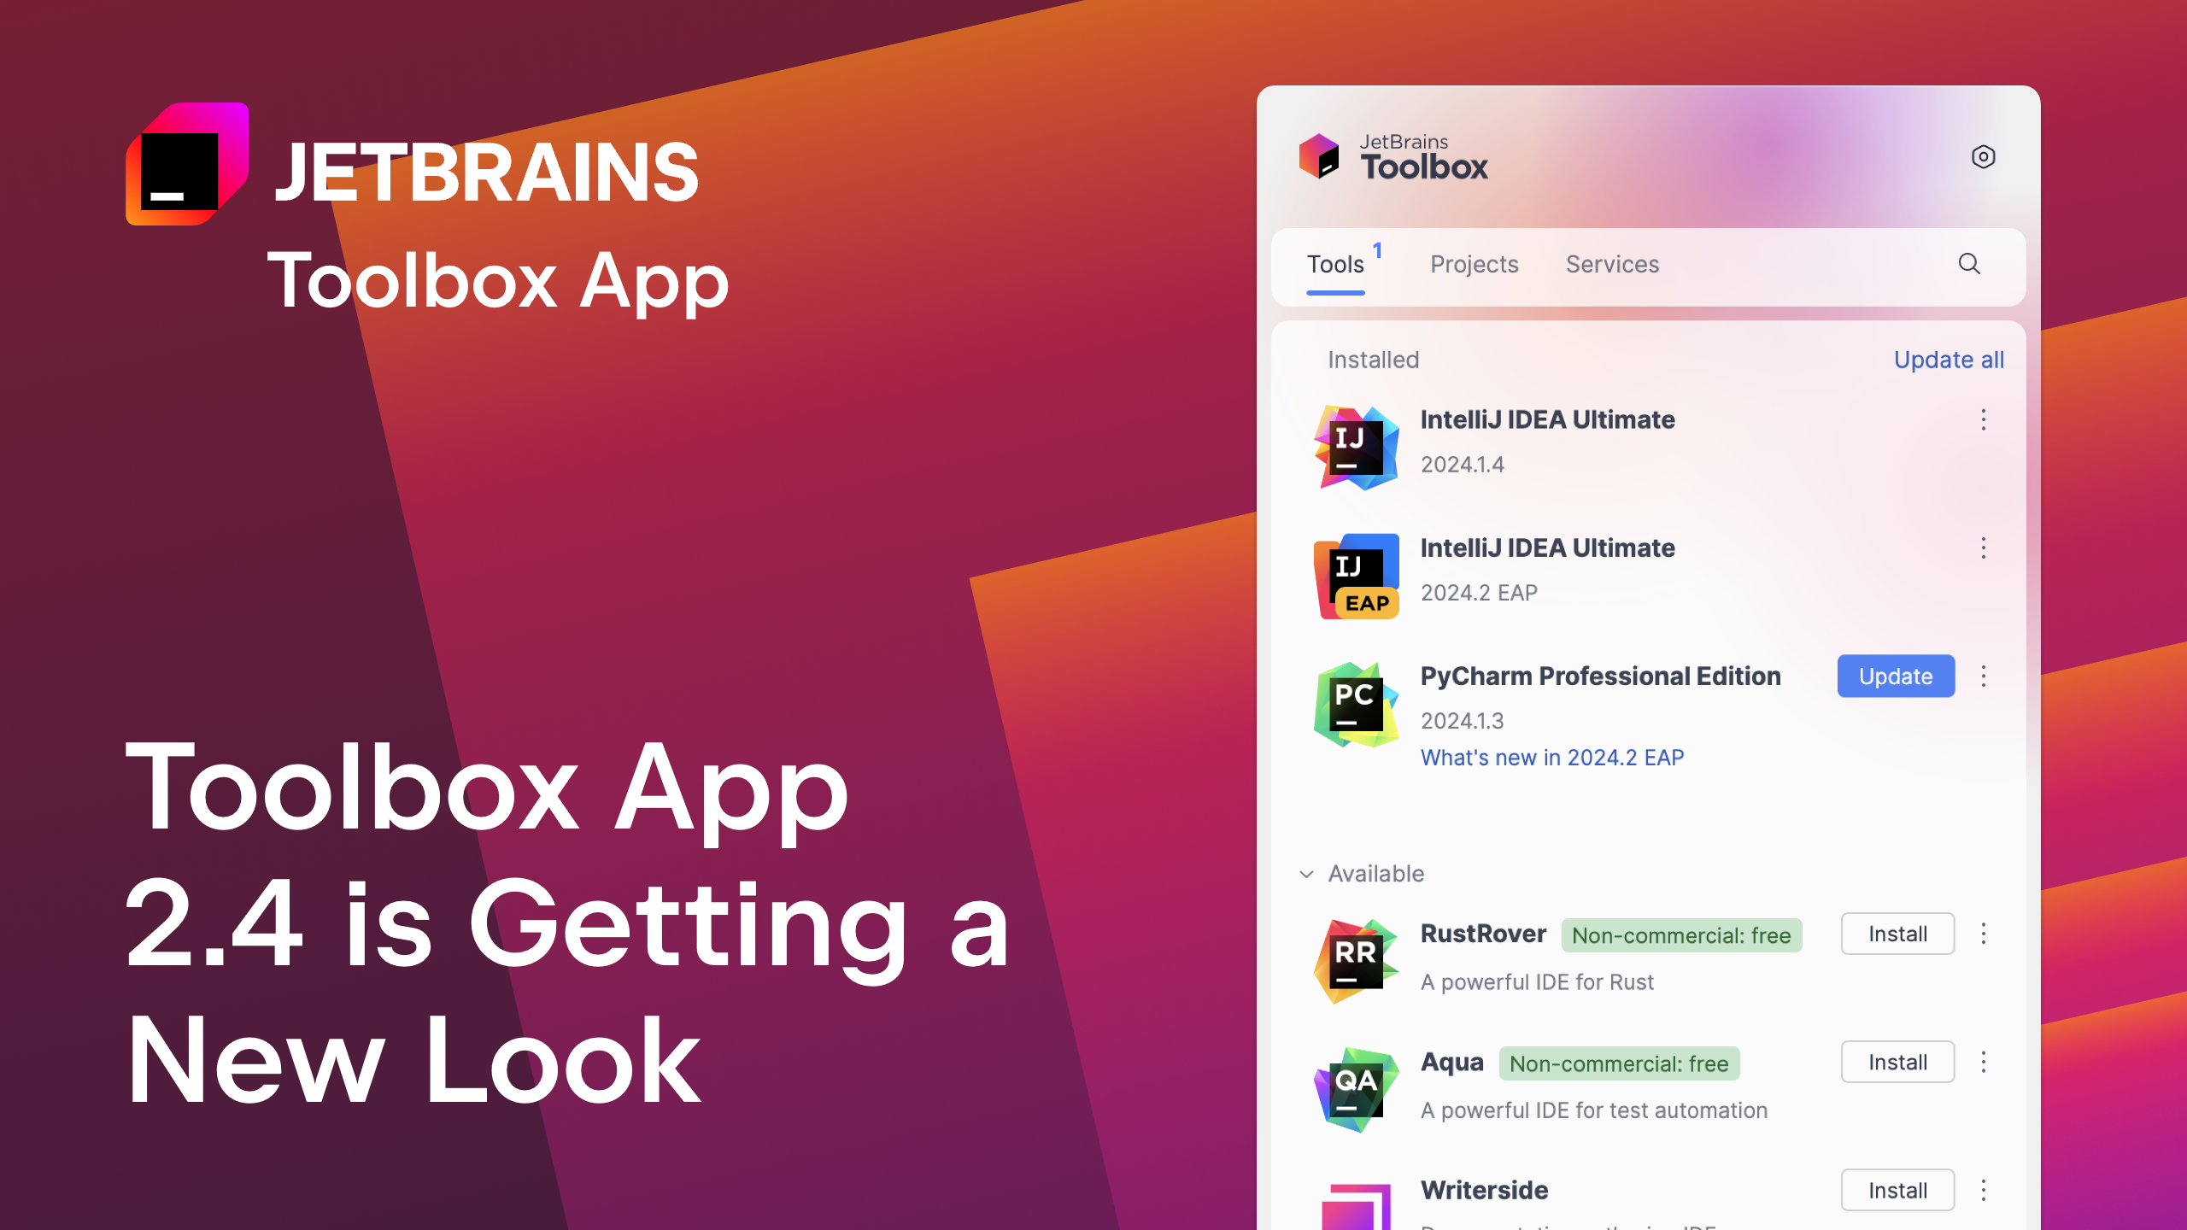Click Update button for PyCharm
This screenshot has height=1230, width=2187.
(1896, 676)
